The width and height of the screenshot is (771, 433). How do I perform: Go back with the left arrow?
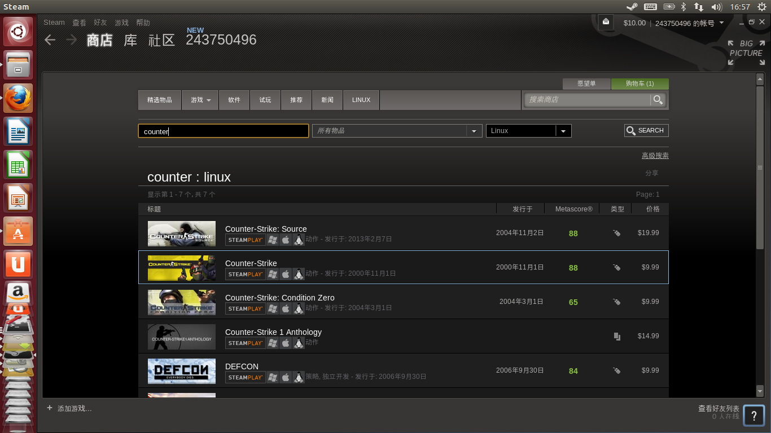50,39
